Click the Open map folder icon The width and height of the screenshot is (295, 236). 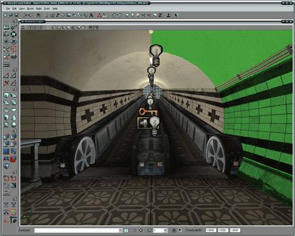[11, 15]
